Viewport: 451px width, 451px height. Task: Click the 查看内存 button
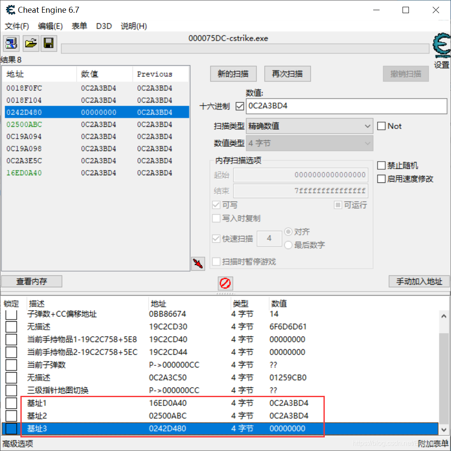[x=32, y=281]
